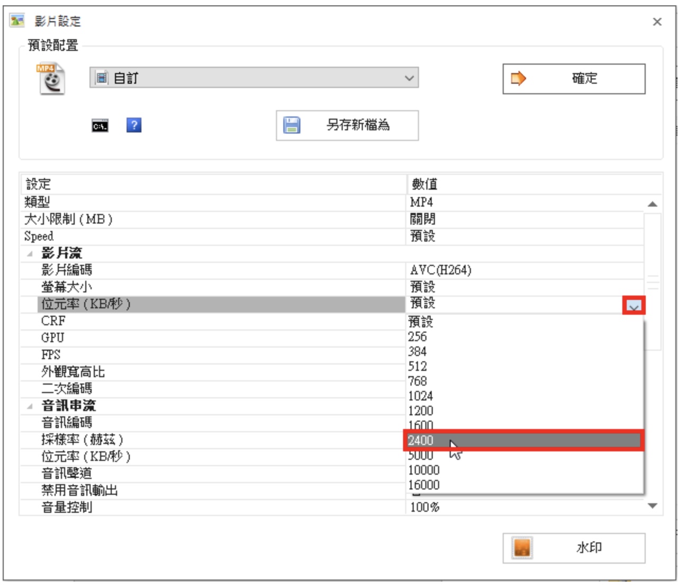Click the 水印 button

574,548
